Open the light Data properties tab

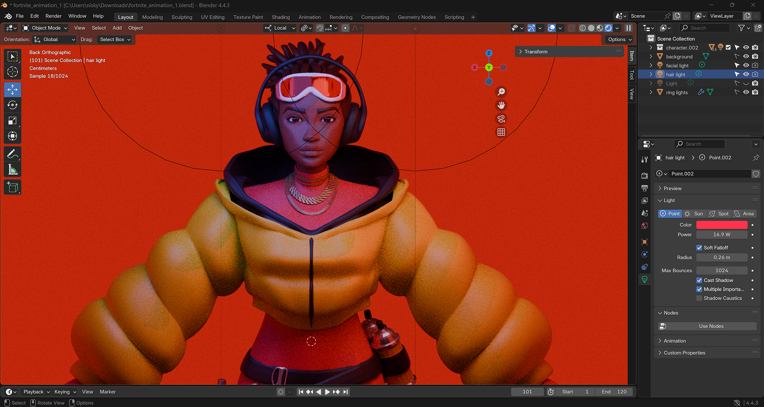coord(645,279)
